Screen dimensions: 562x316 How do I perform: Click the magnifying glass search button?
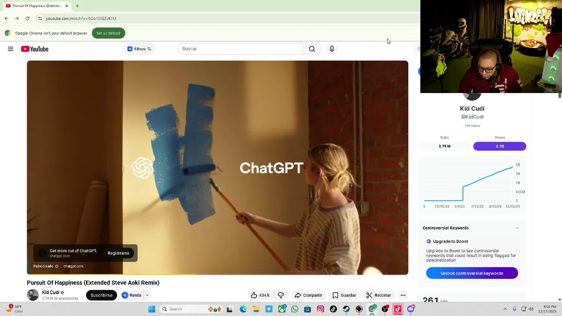(312, 49)
